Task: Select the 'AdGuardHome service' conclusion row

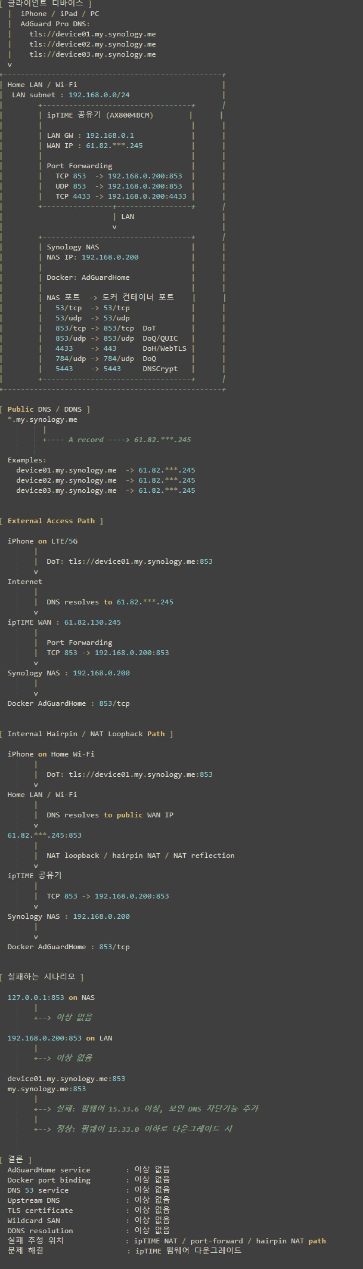Action: click(88, 1170)
